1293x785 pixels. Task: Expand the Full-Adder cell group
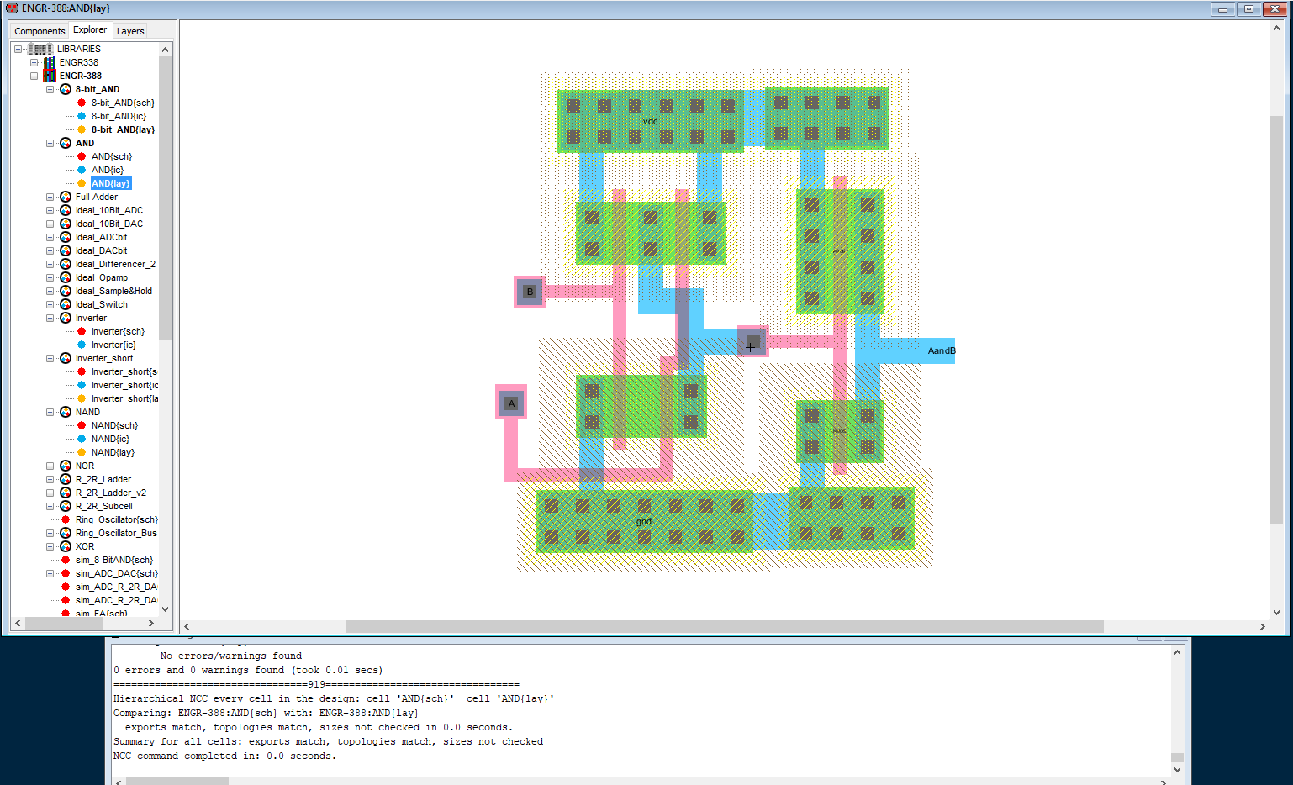(x=50, y=197)
